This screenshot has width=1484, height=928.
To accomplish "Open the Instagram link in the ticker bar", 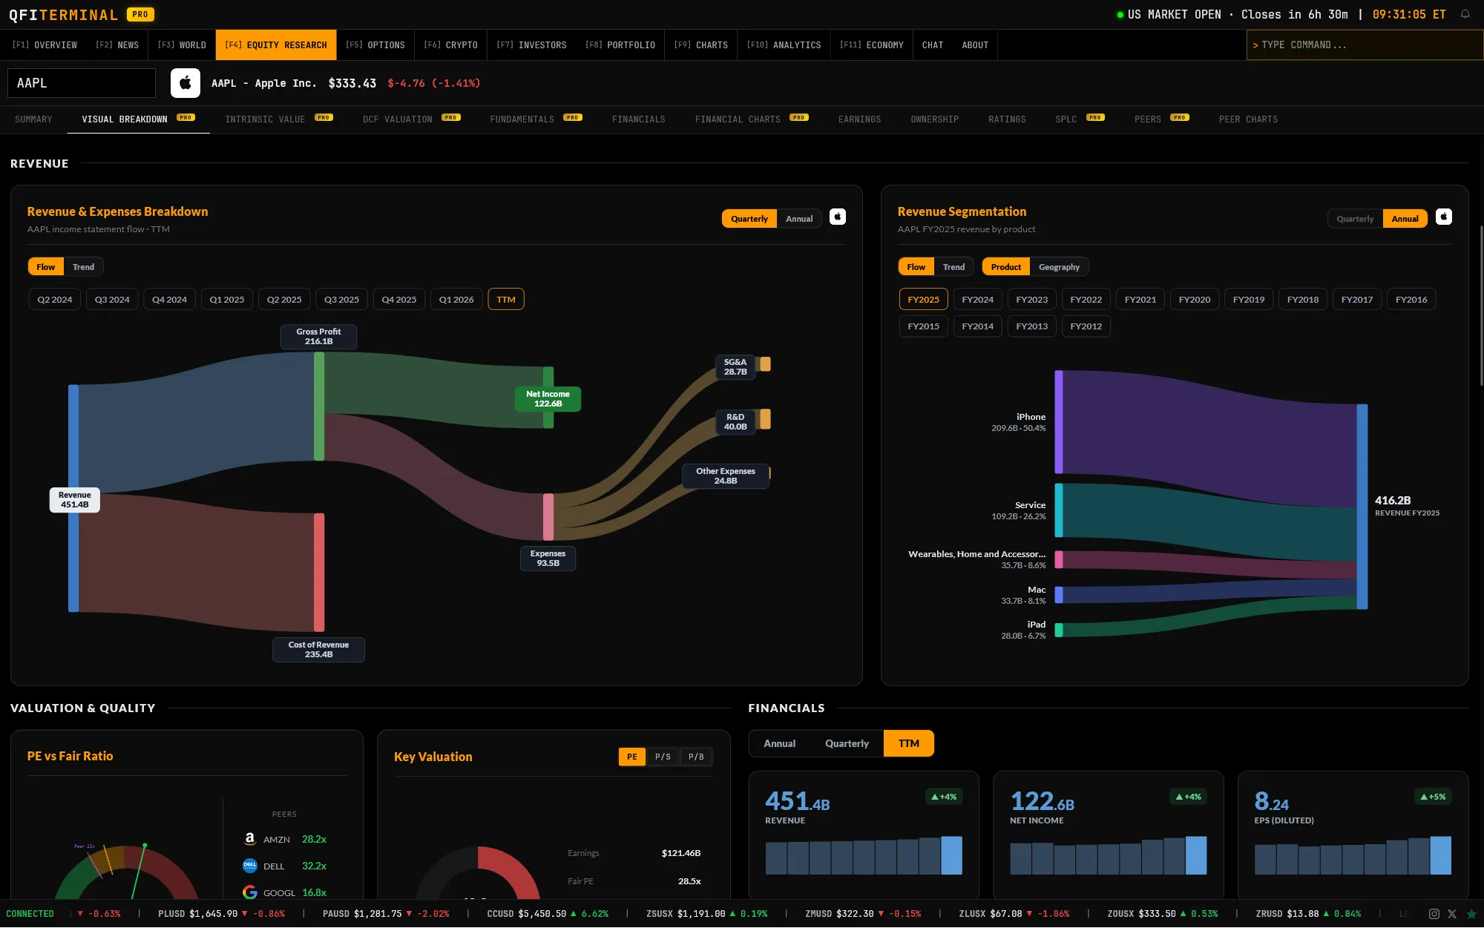I will [x=1434, y=914].
